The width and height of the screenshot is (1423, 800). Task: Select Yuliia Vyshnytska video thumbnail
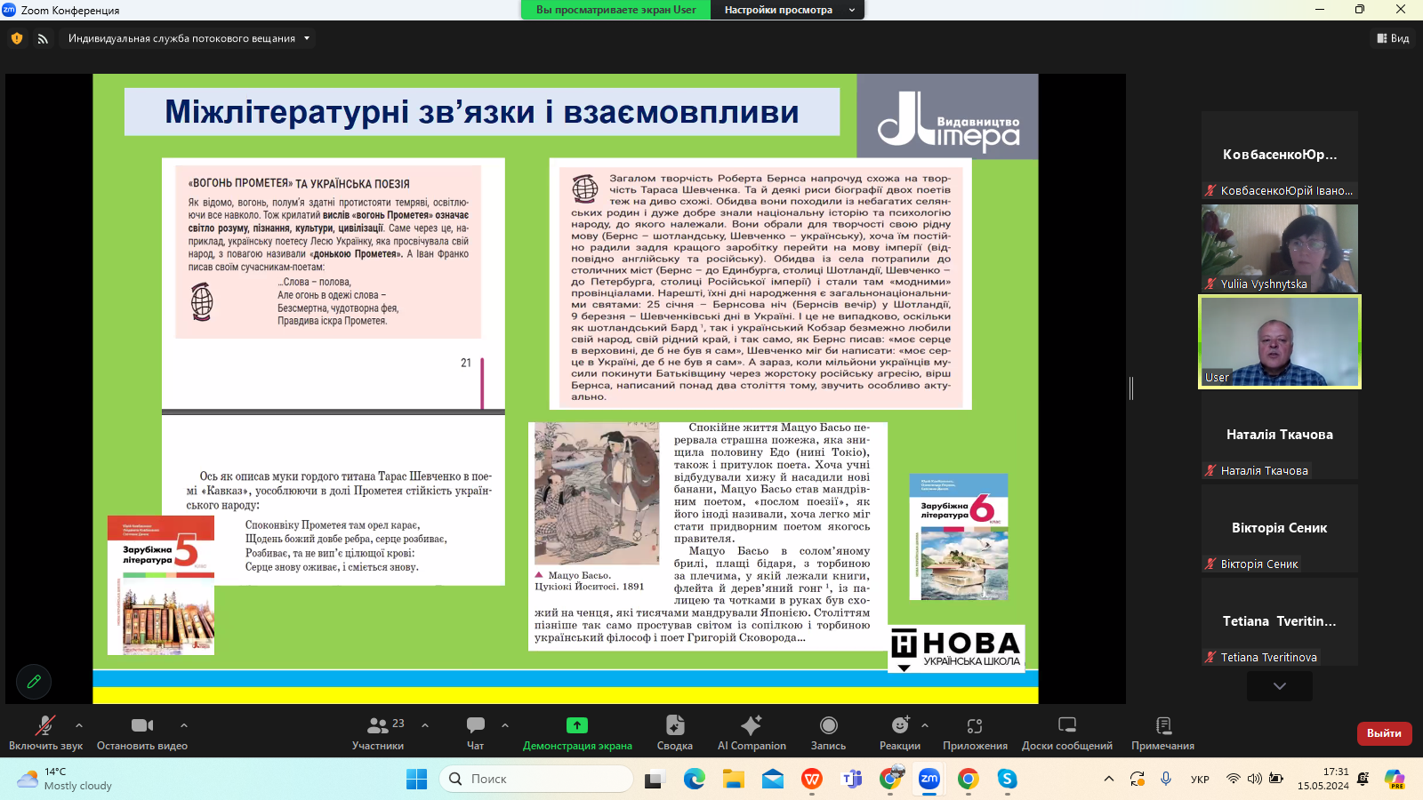1279,248
